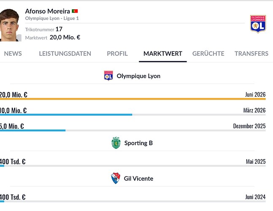This screenshot has width=273, height=211.
Task: Click the Olympique Lyon - Ligue 1 link
Action: point(52,18)
